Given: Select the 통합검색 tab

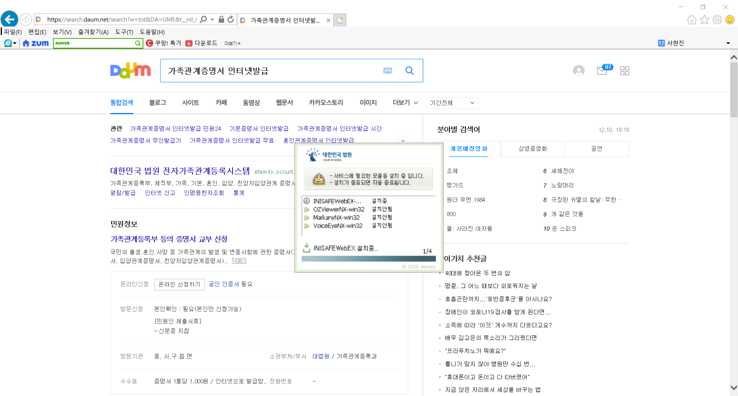Looking at the screenshot, I should tap(121, 103).
